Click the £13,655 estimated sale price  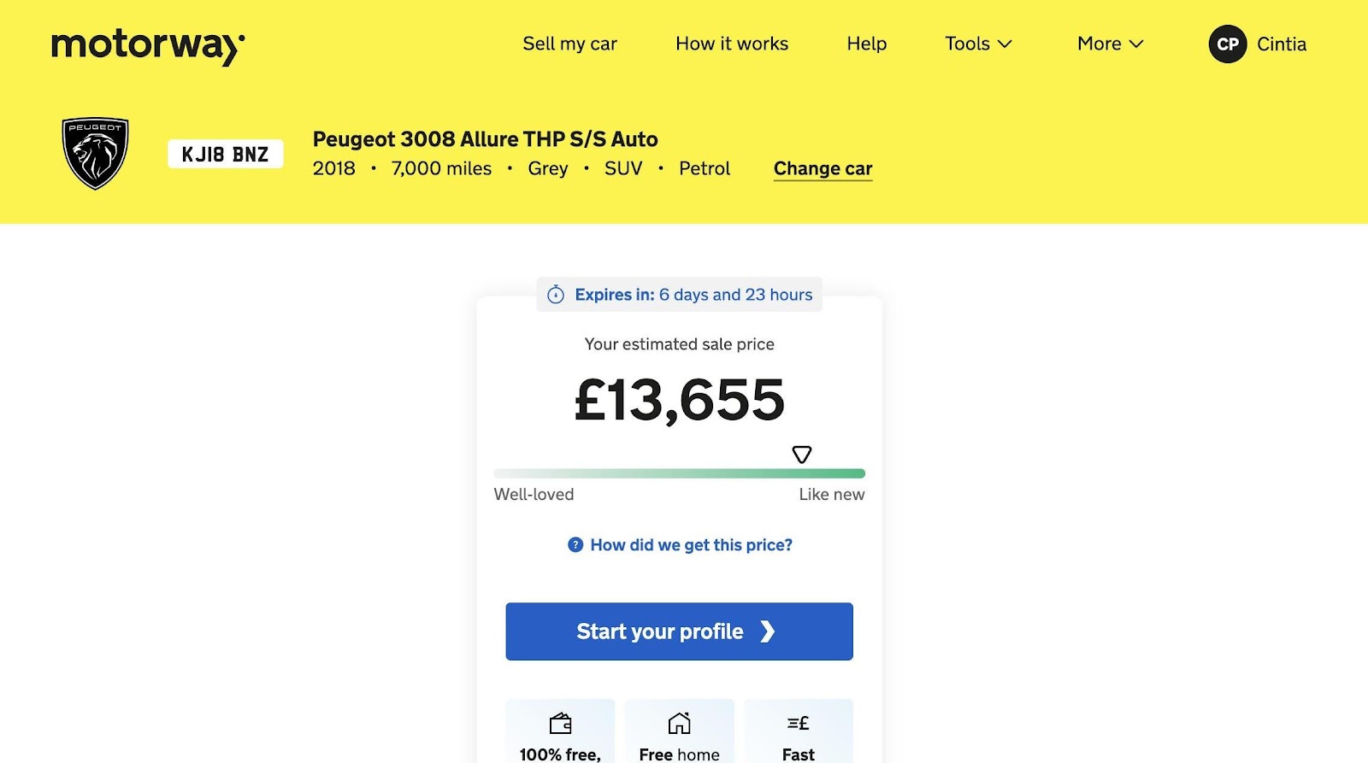[679, 400]
